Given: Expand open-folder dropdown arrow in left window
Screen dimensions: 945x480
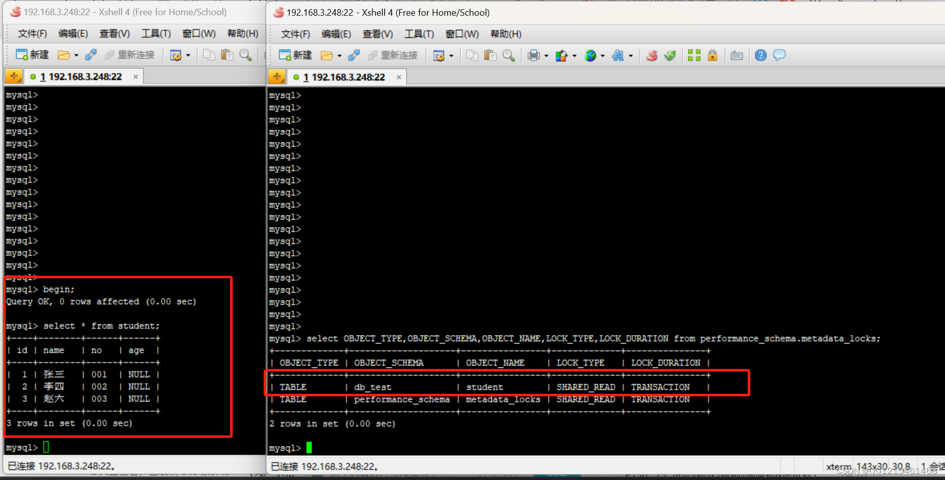Looking at the screenshot, I should tap(76, 55).
